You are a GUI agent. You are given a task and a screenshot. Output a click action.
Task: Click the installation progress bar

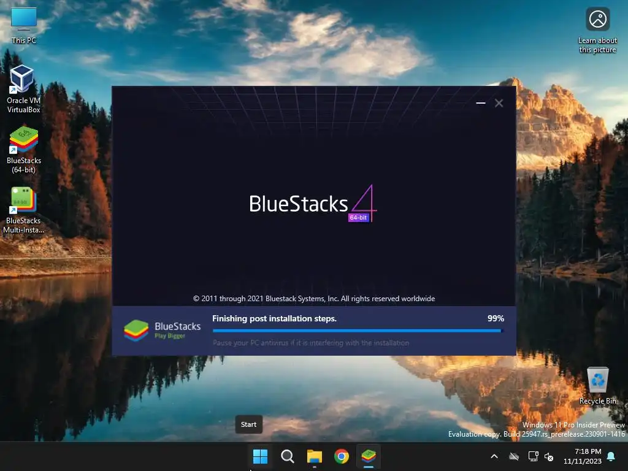pos(358,331)
